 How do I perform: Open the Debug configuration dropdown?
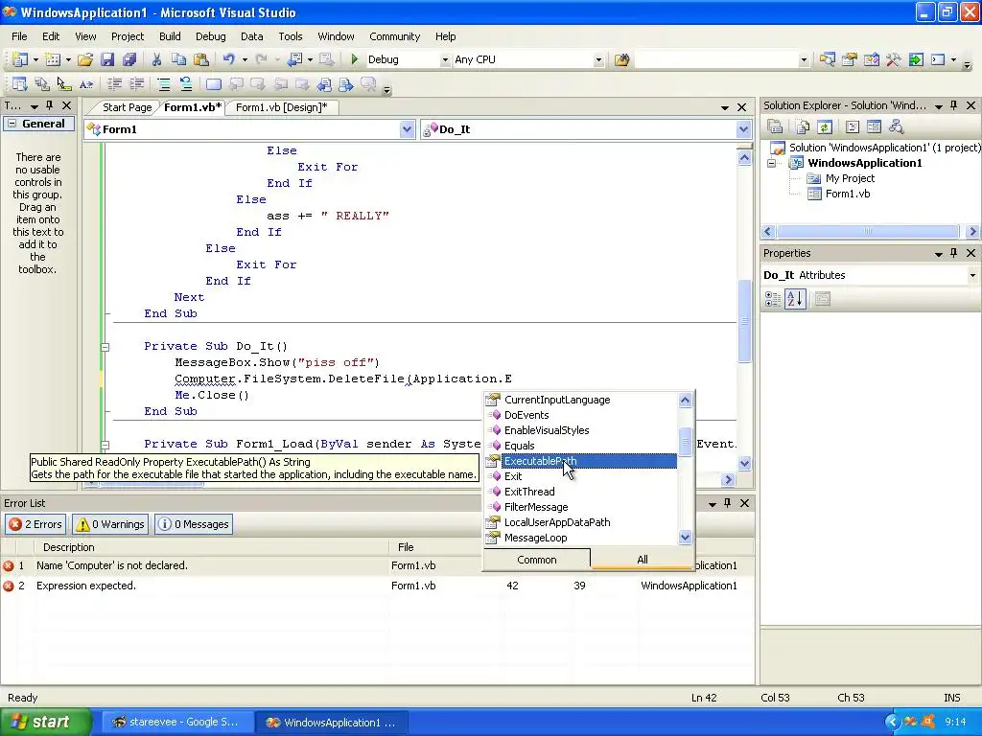[445, 60]
